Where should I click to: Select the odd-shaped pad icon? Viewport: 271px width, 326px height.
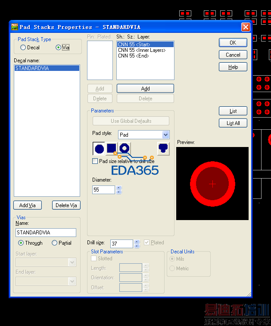163,149
